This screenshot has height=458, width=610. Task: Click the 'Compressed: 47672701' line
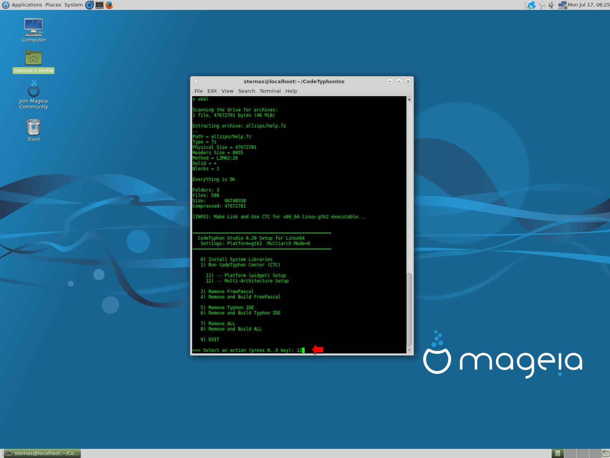click(x=219, y=206)
